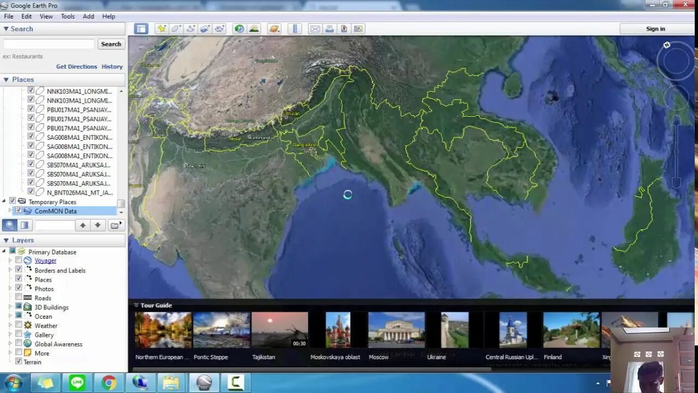Collapse the Temporary Places folder

pos(4,201)
